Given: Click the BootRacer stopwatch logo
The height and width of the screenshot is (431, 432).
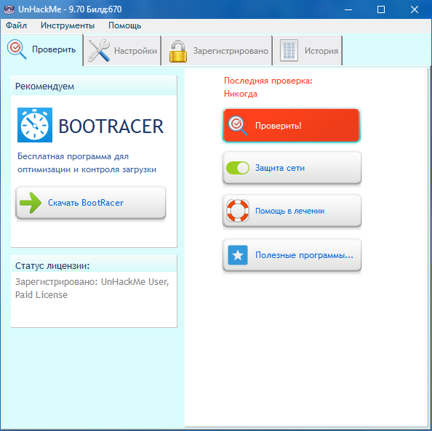Looking at the screenshot, I should coord(35,125).
